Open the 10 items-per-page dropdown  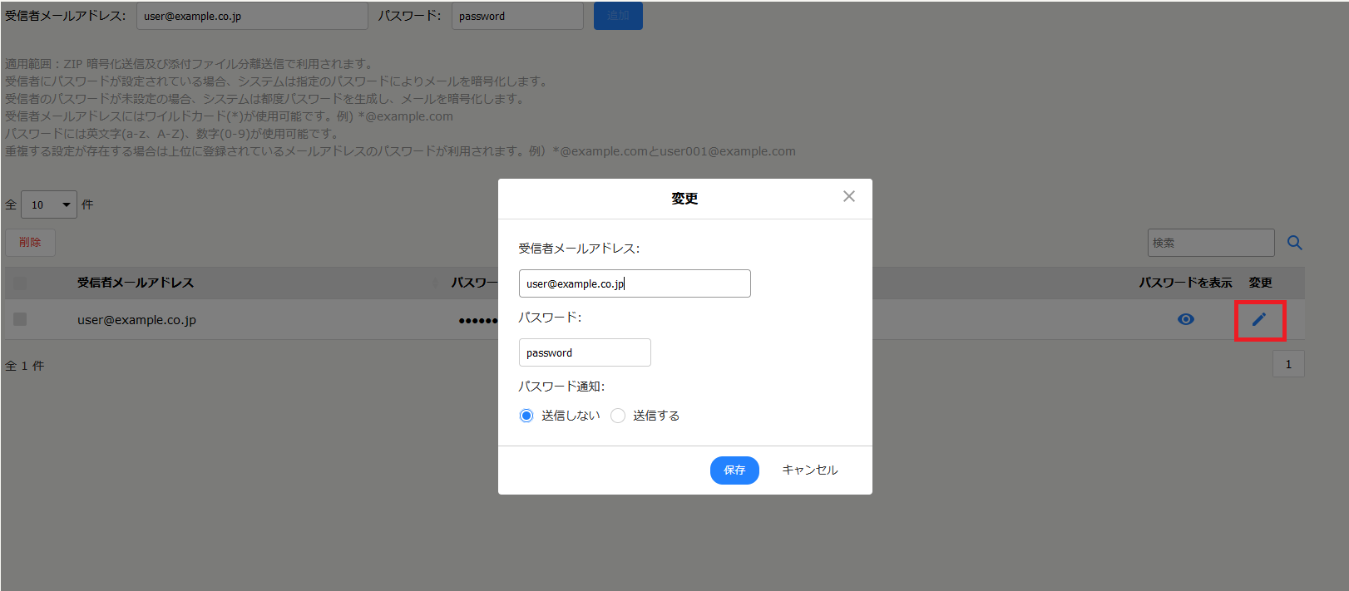[x=49, y=204]
